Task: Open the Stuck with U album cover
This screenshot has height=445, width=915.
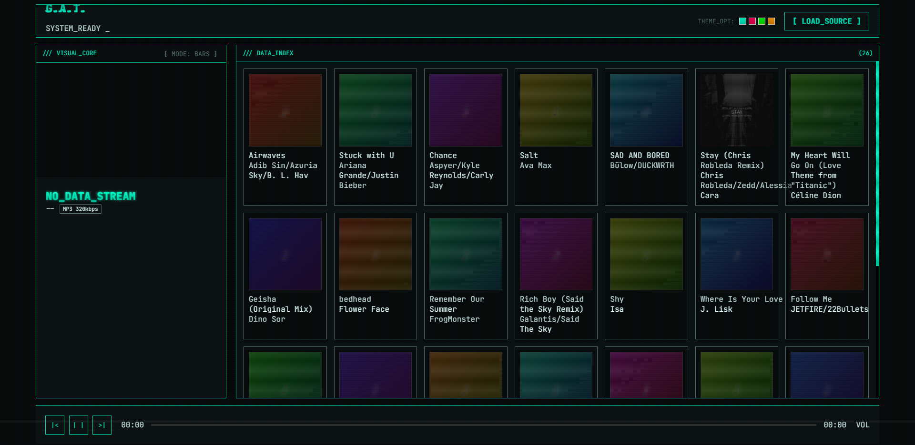Action: pos(375,110)
